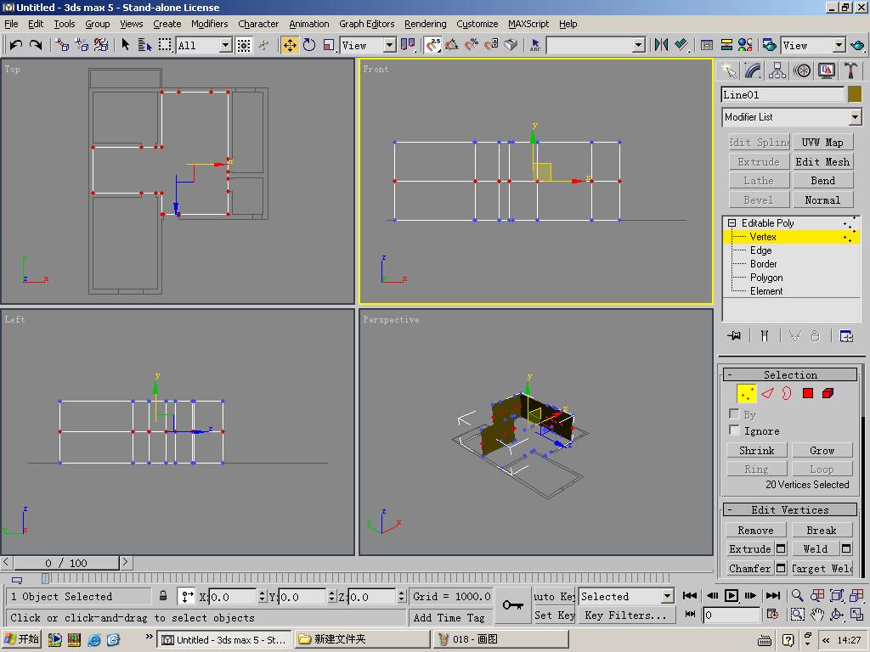Toggle Angle Snap in the toolbar

coord(452,45)
